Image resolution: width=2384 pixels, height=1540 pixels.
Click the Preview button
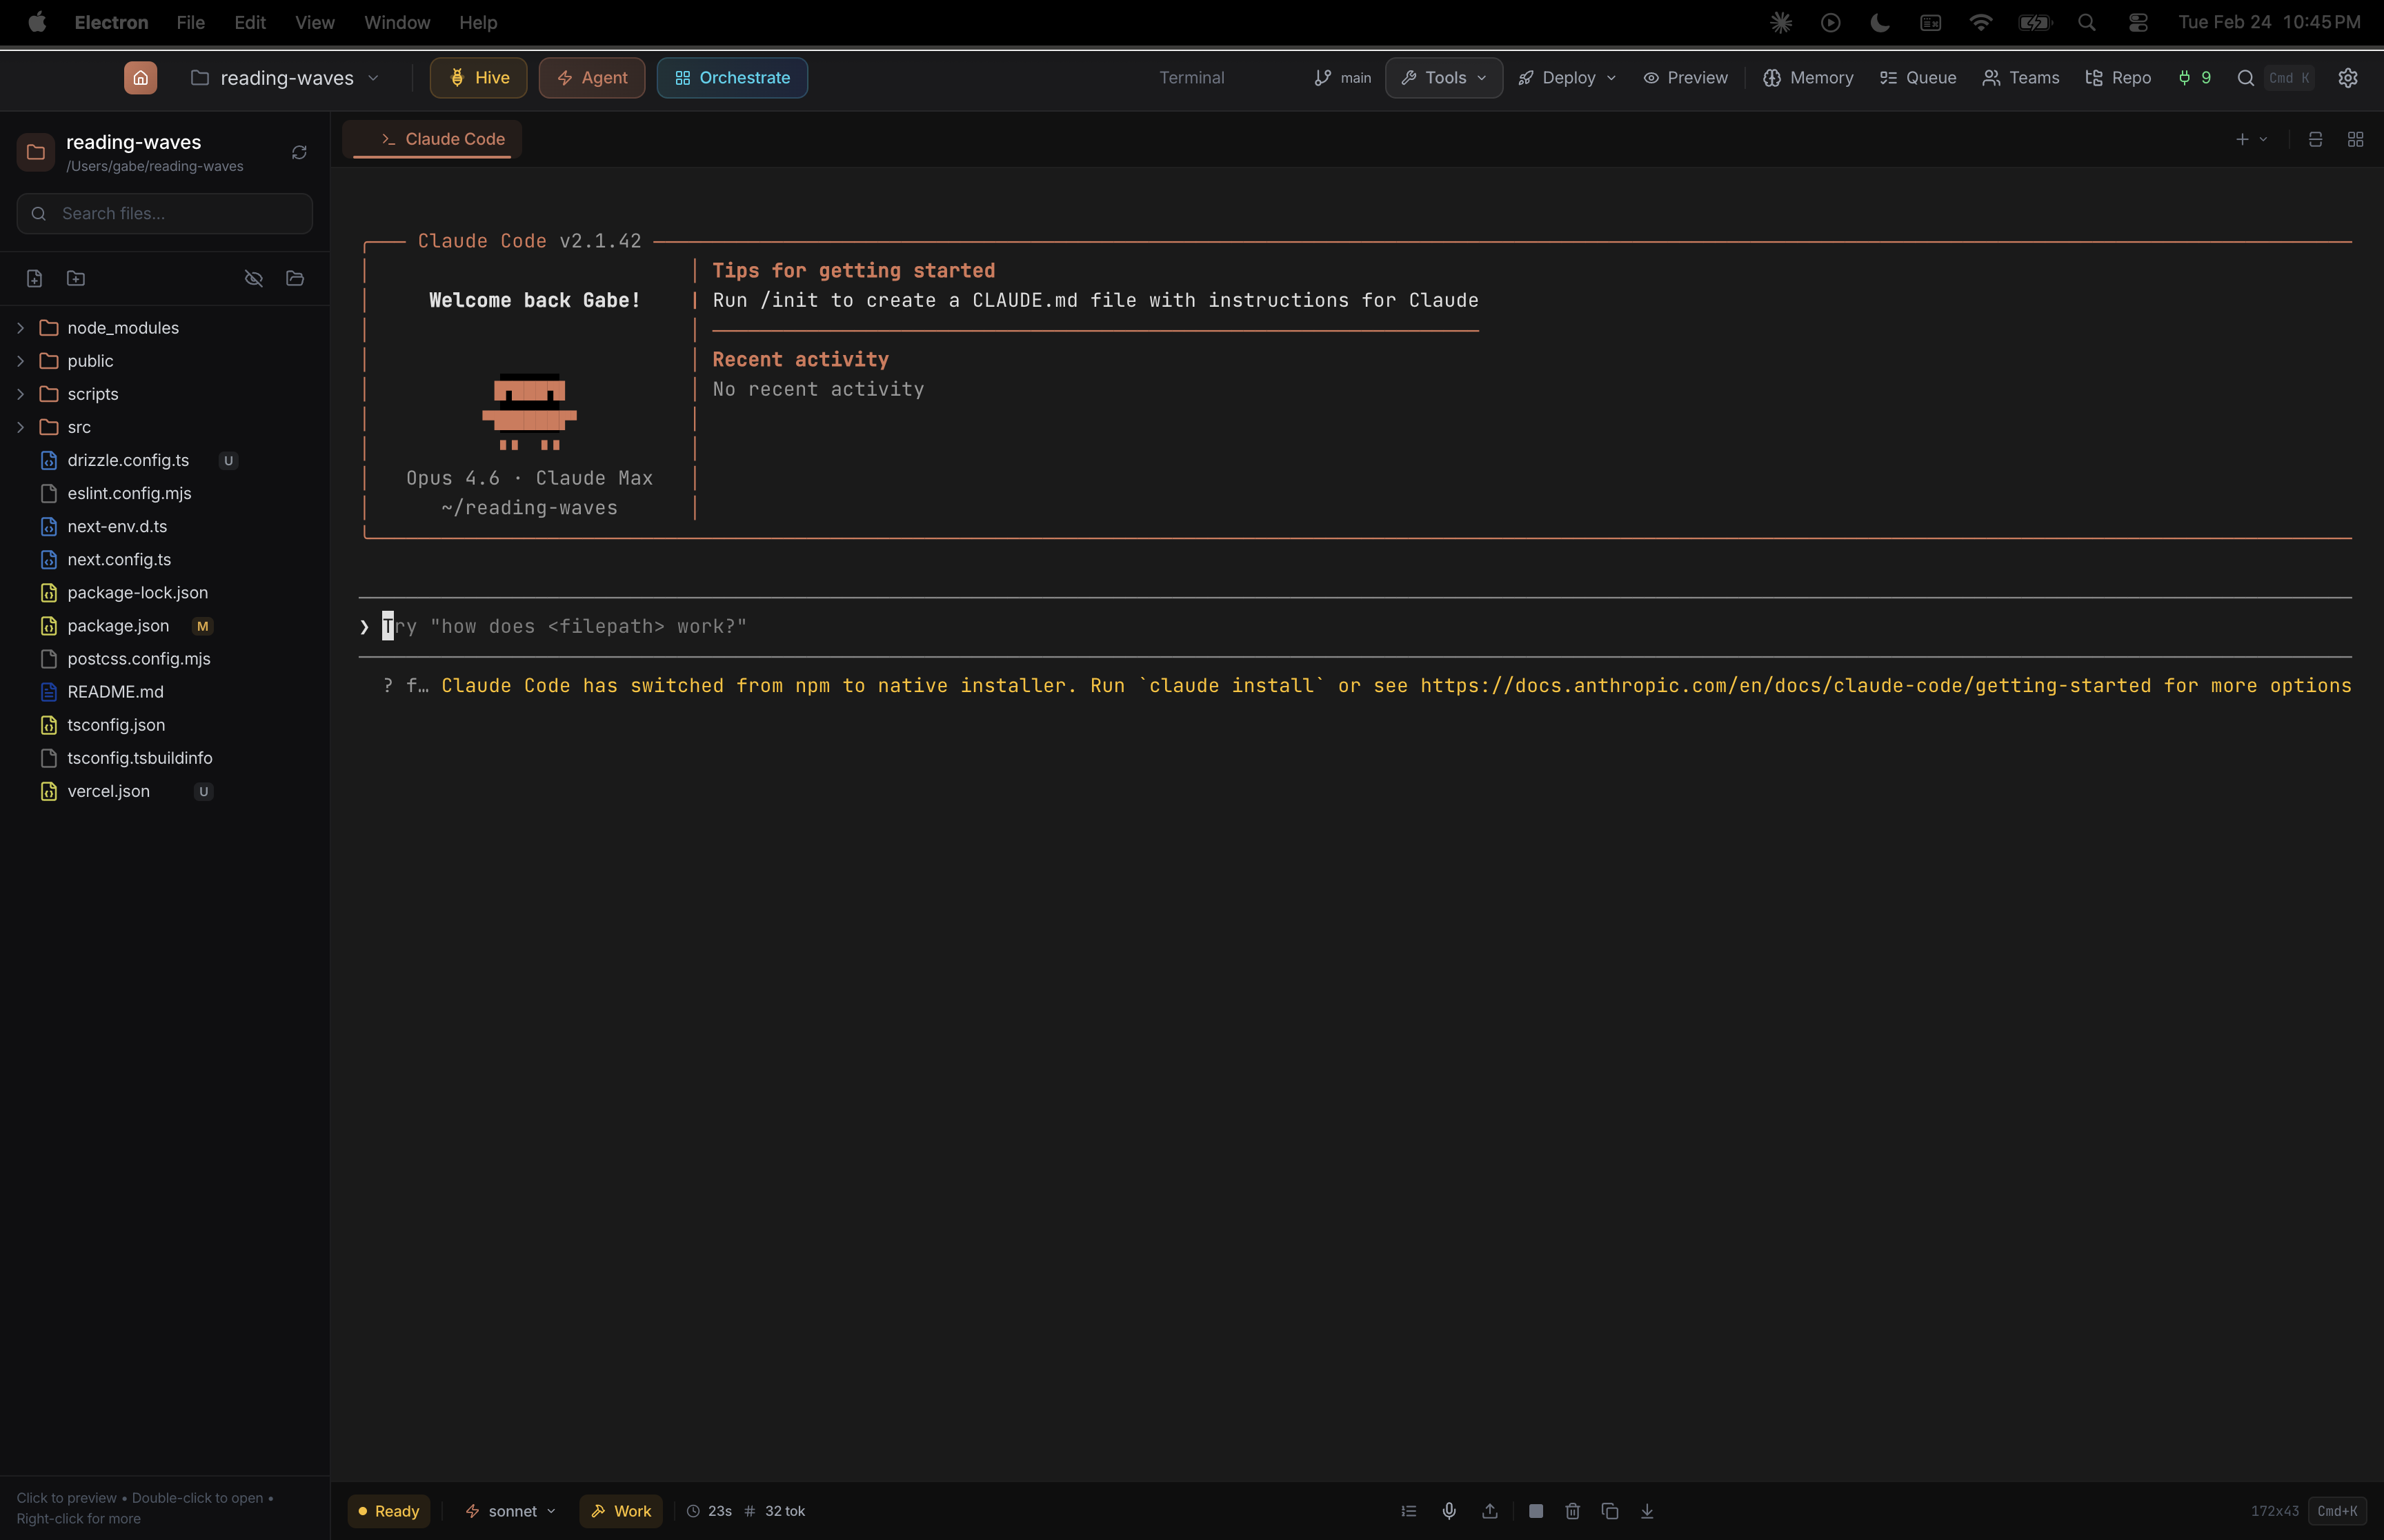click(1685, 77)
